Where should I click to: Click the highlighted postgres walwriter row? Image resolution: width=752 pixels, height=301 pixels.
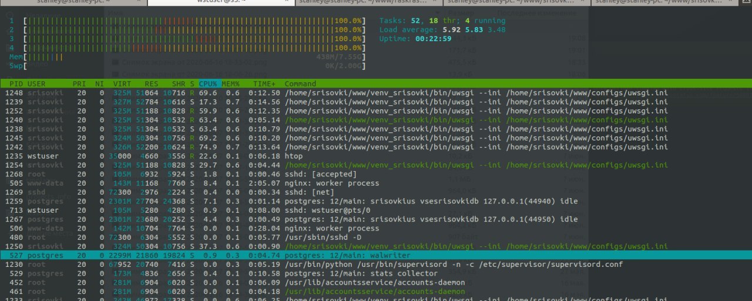coord(376,255)
